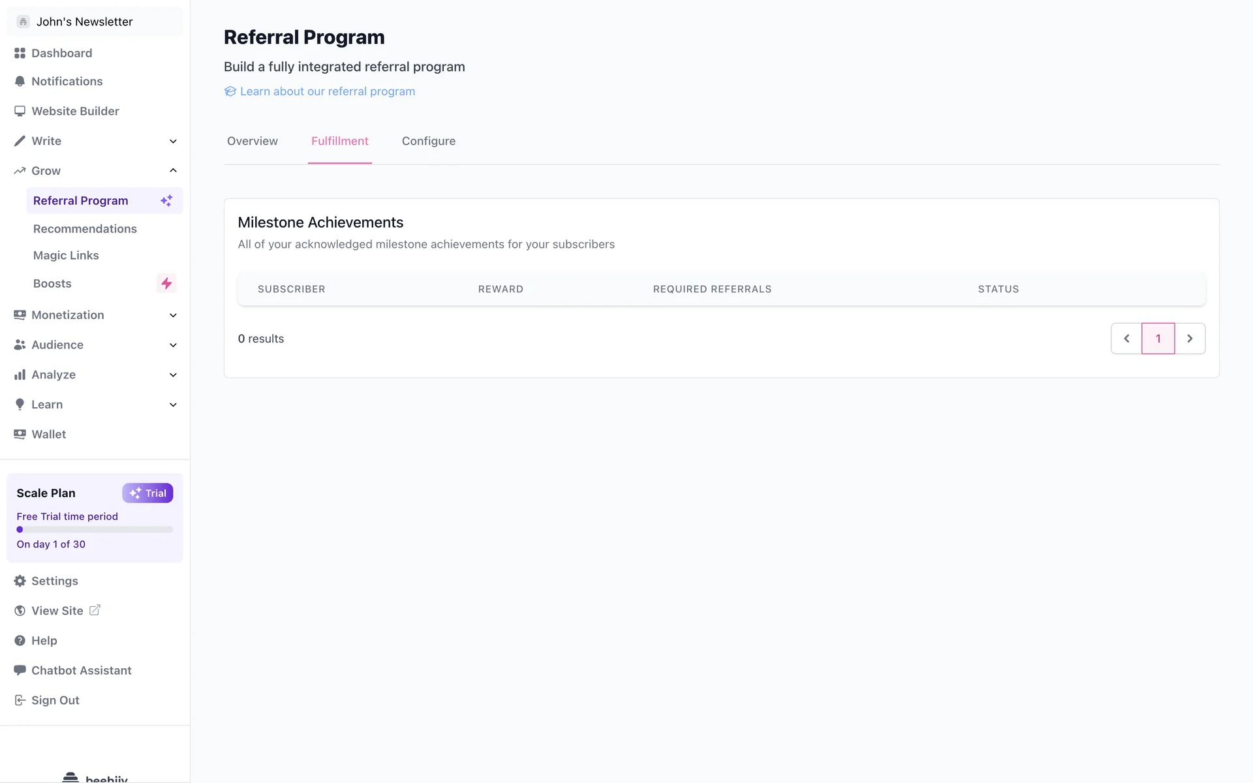Screen dimensions: 1253x783
Task: Click the Website Builder monitor icon
Action: click(x=20, y=112)
